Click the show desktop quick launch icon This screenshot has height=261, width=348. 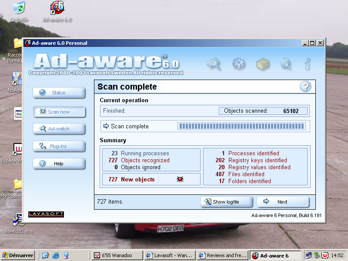click(66, 255)
